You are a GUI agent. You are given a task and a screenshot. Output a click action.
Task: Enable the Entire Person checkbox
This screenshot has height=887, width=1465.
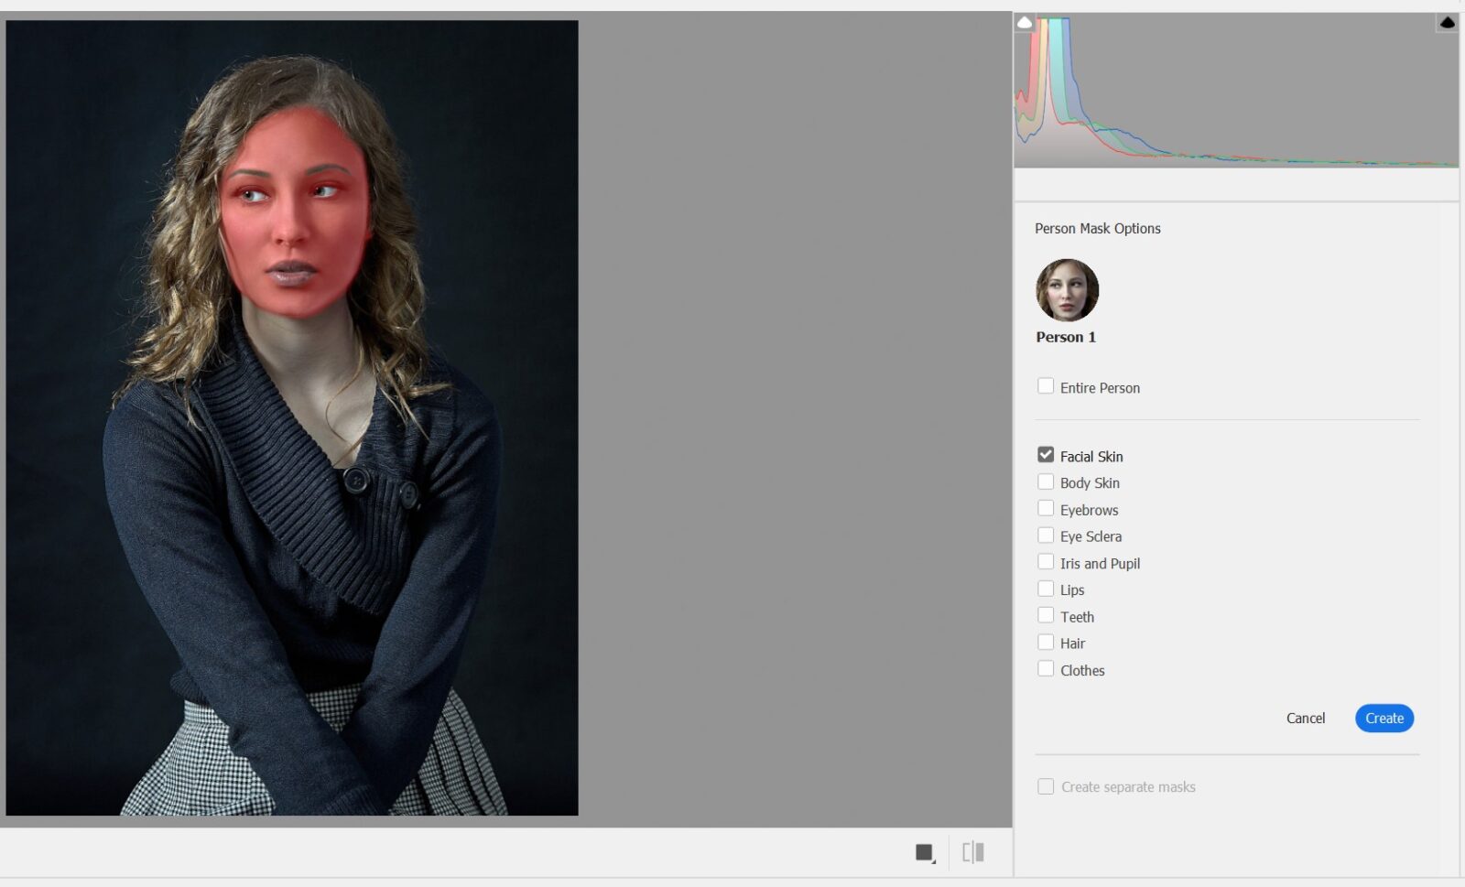pyautogui.click(x=1046, y=386)
